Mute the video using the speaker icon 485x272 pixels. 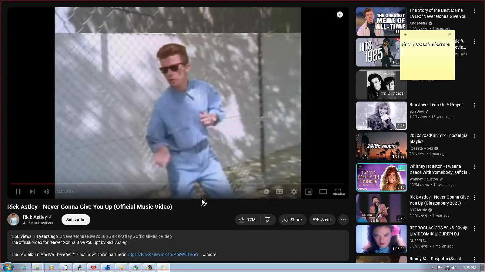point(46,192)
